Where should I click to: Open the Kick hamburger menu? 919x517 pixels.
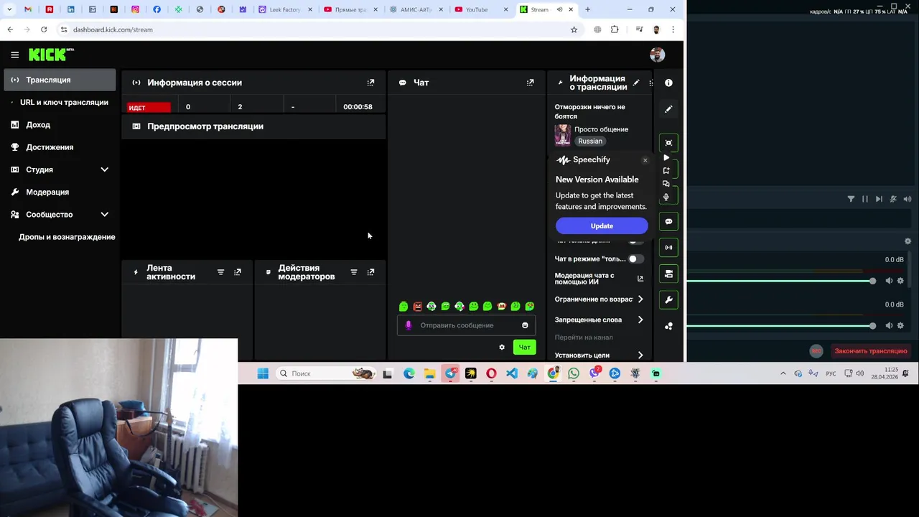[14, 55]
